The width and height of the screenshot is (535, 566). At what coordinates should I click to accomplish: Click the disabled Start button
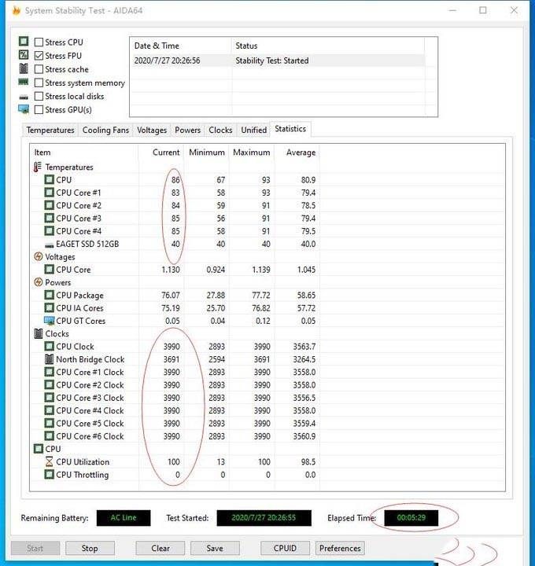coord(35,548)
